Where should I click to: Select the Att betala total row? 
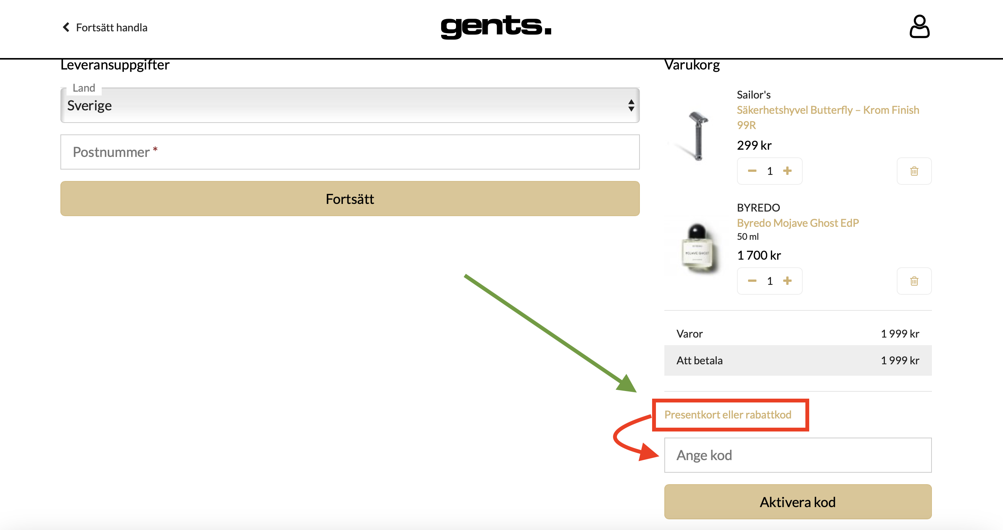click(x=797, y=360)
